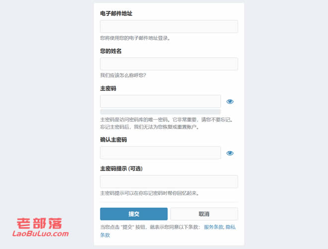Cancel registration with 取消 button

click(204, 214)
